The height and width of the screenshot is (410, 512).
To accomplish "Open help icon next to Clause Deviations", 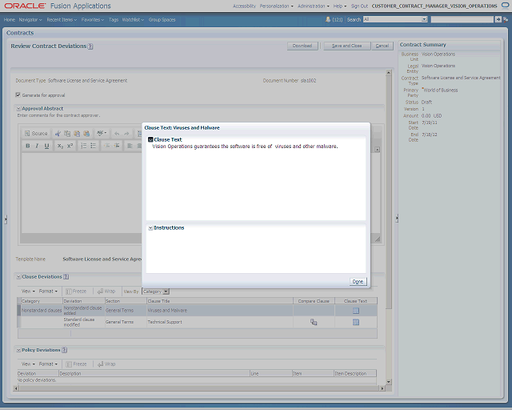I will coord(66,276).
